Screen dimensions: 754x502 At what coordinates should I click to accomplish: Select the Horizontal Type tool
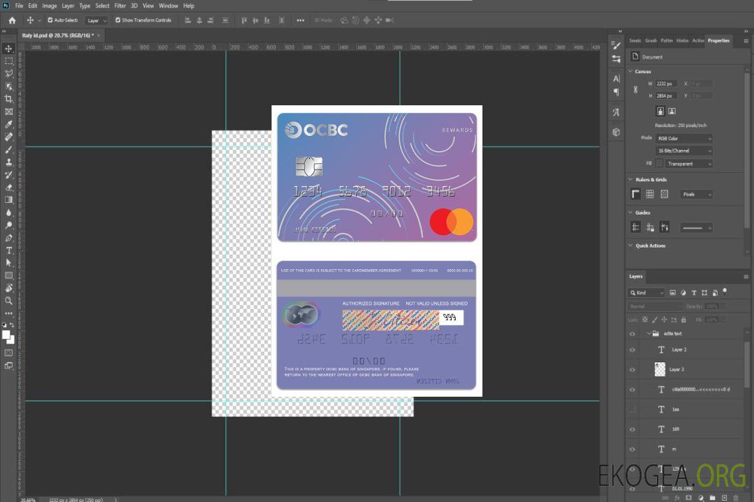tap(8, 250)
